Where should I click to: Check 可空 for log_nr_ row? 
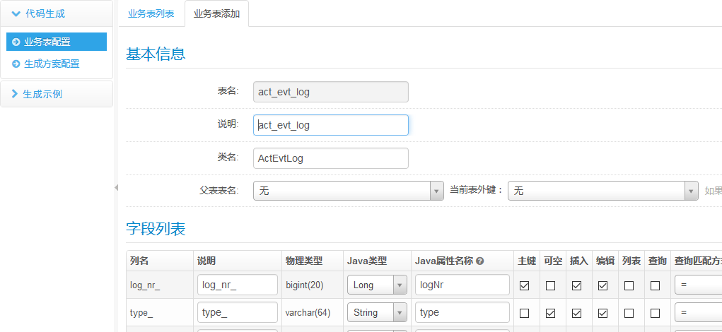[550, 285]
